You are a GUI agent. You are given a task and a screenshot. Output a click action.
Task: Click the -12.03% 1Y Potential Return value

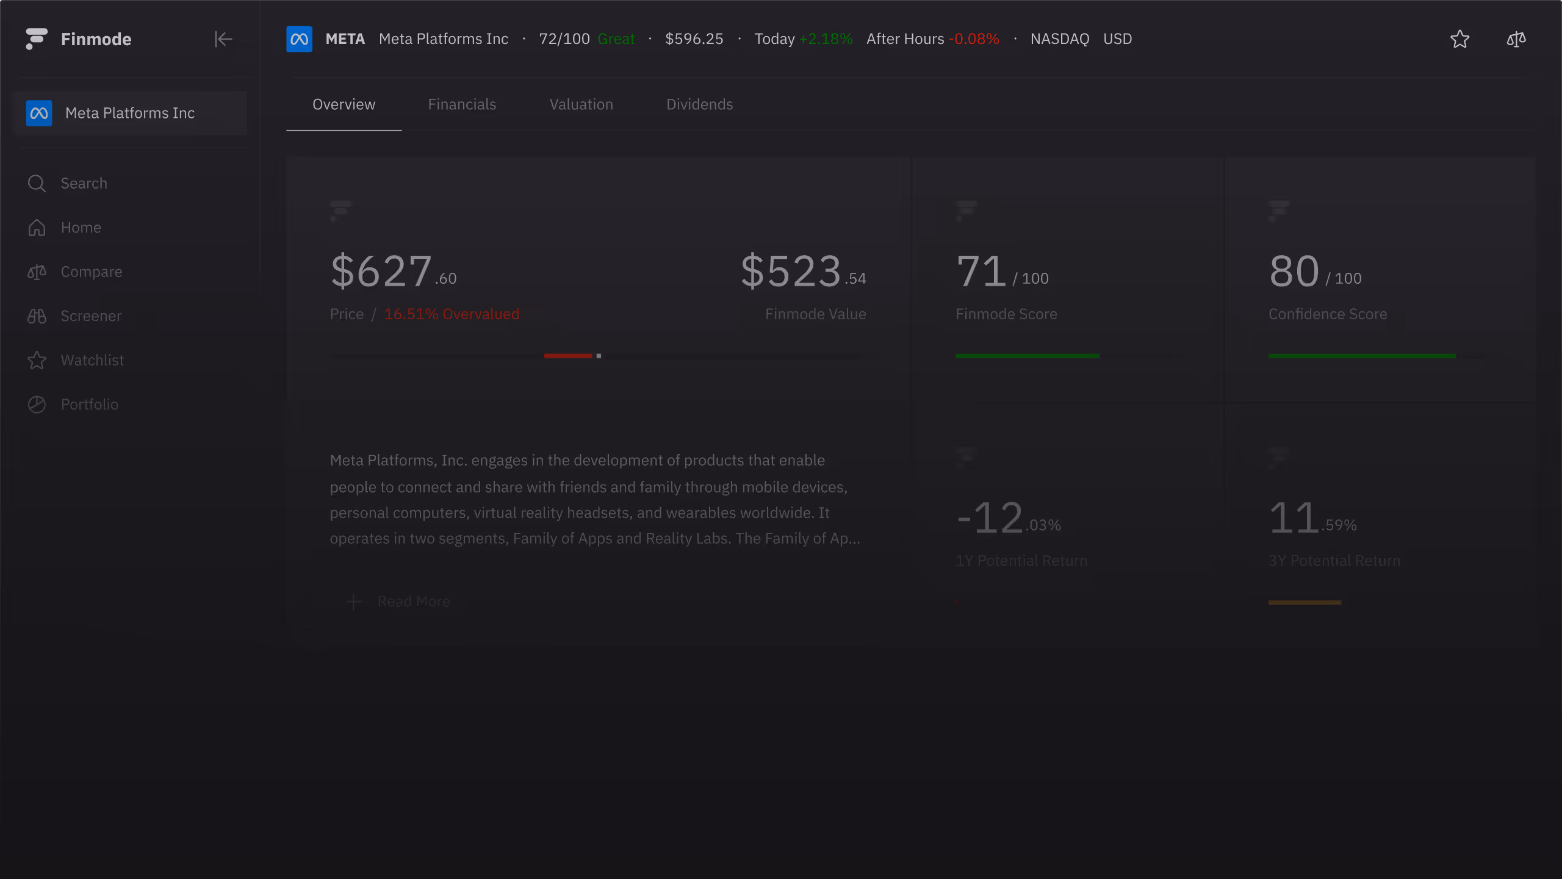(1008, 518)
